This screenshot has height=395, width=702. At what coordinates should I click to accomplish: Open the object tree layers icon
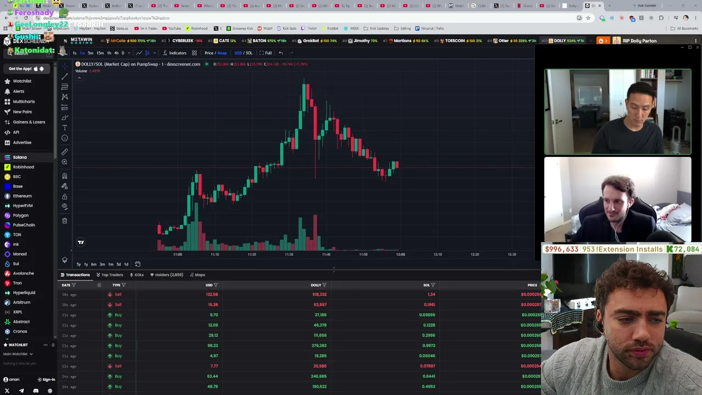coord(65,260)
